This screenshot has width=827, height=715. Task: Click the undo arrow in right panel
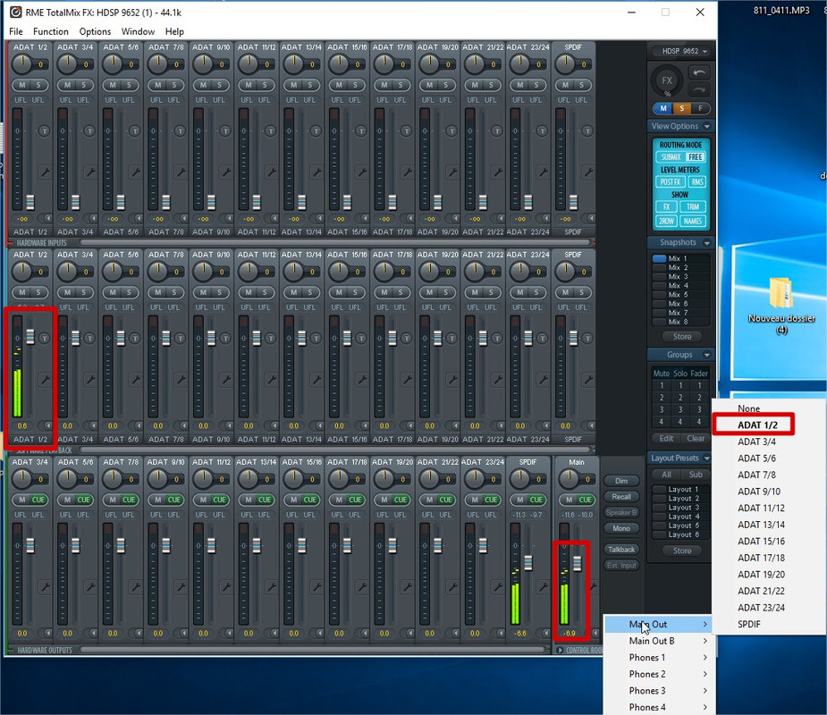(x=699, y=72)
